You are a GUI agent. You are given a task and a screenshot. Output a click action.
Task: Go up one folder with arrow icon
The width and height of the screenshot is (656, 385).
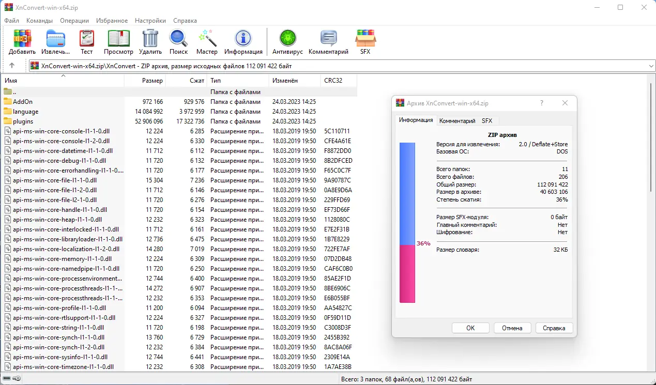[12, 66]
